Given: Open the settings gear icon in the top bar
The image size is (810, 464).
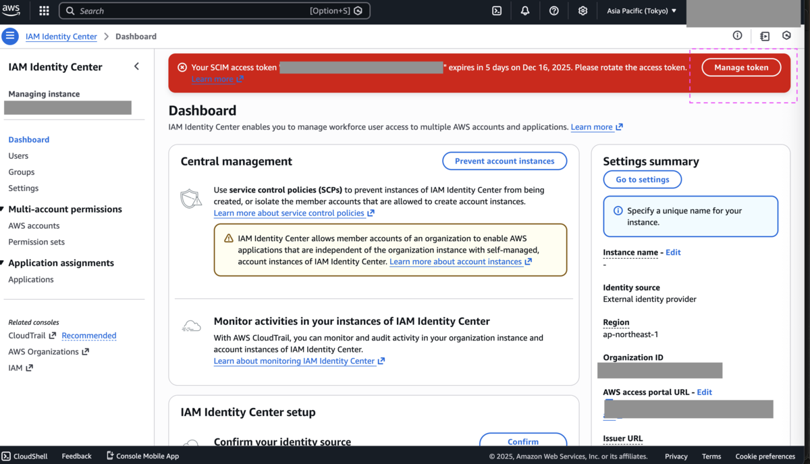Looking at the screenshot, I should [x=583, y=11].
